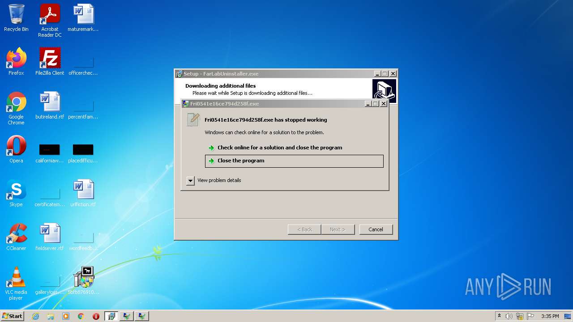Launch Google Chrome from the desktop
This screenshot has height=322, width=573.
[x=16, y=108]
